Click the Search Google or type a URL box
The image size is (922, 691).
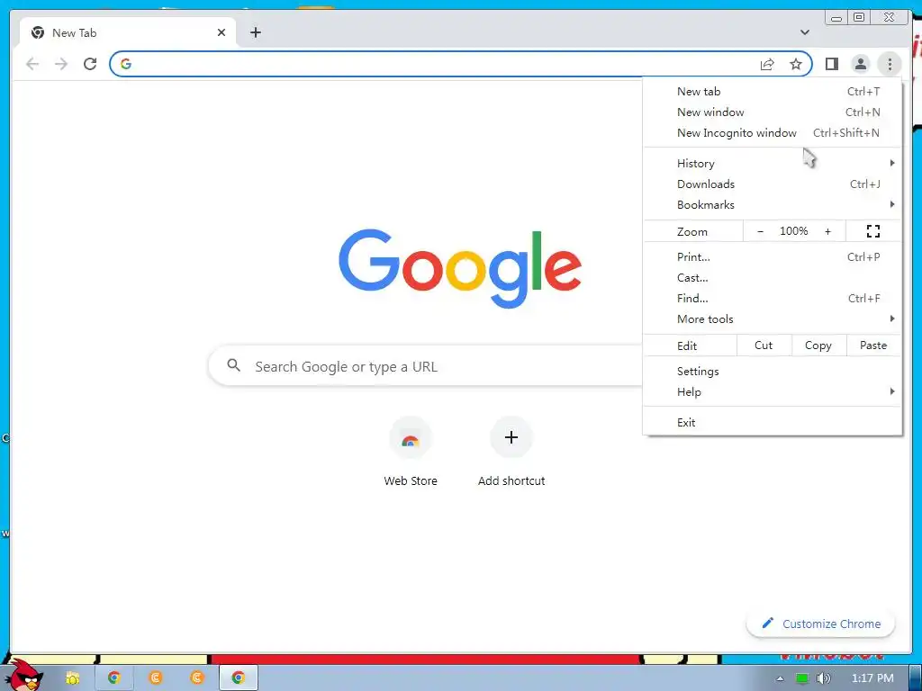pos(426,366)
